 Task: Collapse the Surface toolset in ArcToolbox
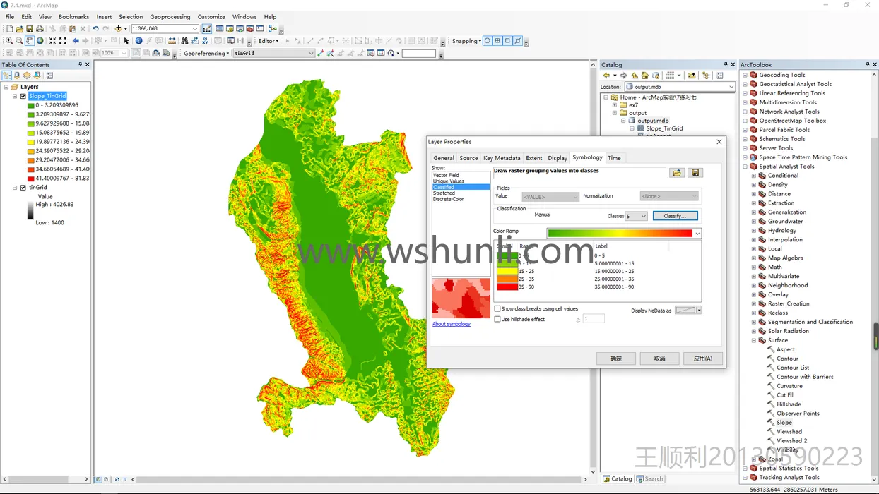point(753,340)
